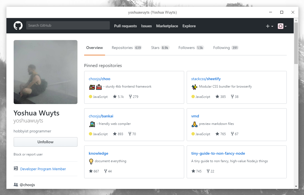Click the sheetify fork count 38
Screen dimensions: 304x195
pyautogui.click(x=235, y=97)
